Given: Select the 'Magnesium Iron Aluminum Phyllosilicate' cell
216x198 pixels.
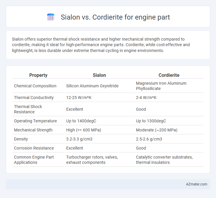Looking at the screenshot, I should (161, 86).
